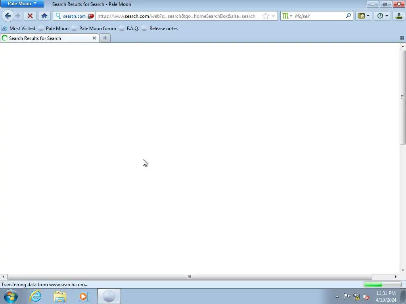
Task: Close the Search Results for Search tab
Action: [x=94, y=38]
